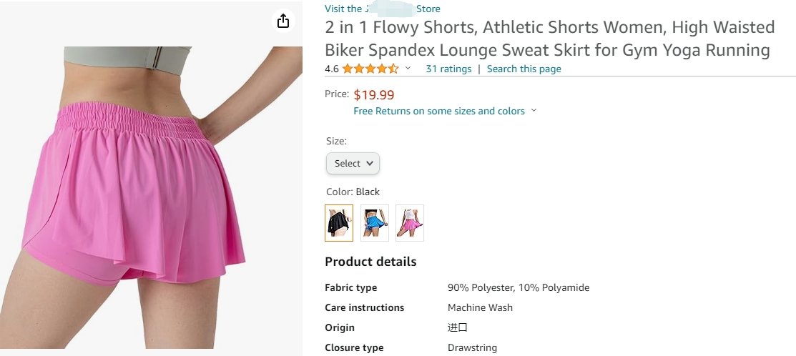Expand Free Returns details chevron

(x=534, y=111)
